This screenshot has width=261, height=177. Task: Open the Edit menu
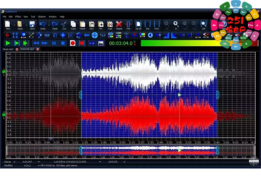11,17
